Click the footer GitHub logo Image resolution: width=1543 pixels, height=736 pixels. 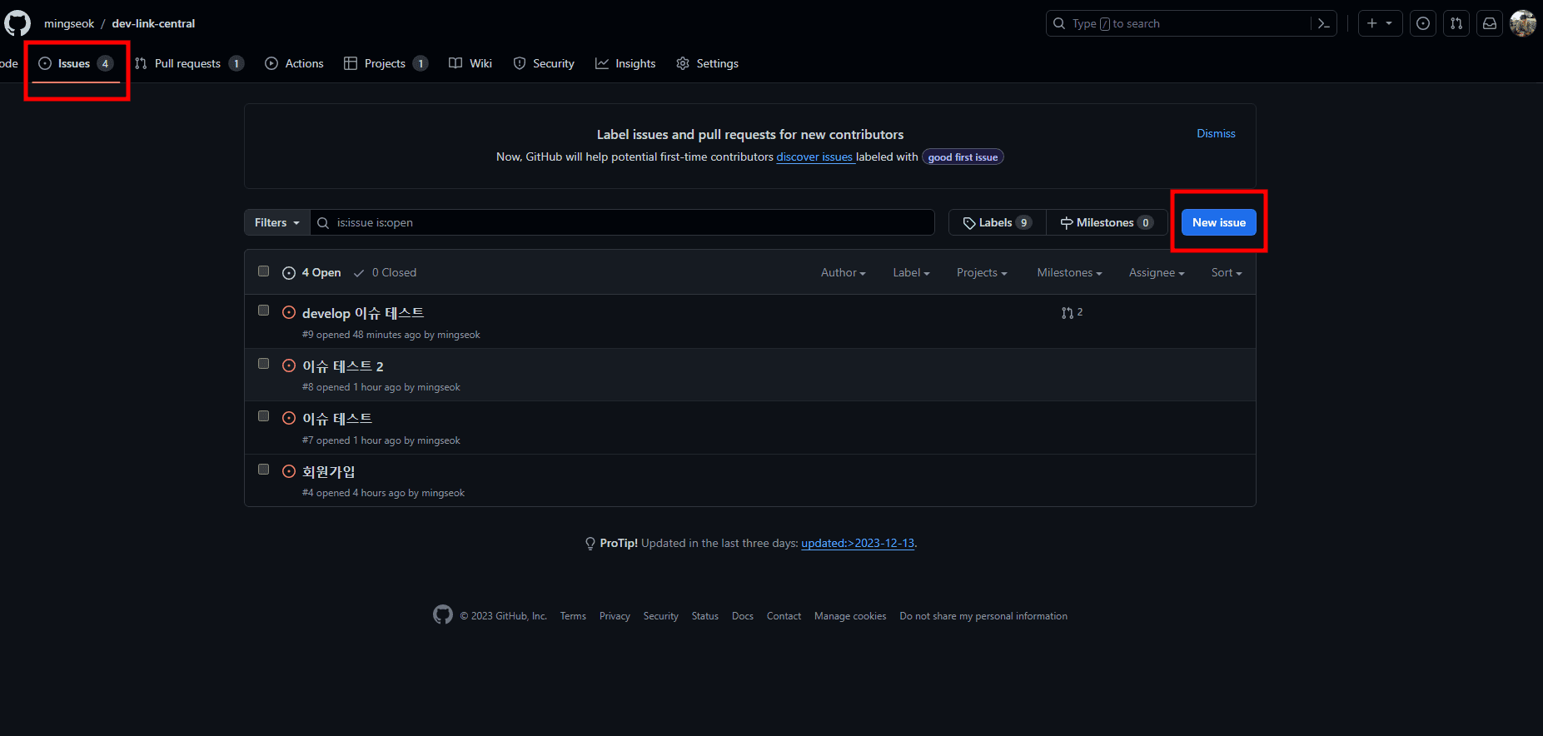tap(443, 615)
